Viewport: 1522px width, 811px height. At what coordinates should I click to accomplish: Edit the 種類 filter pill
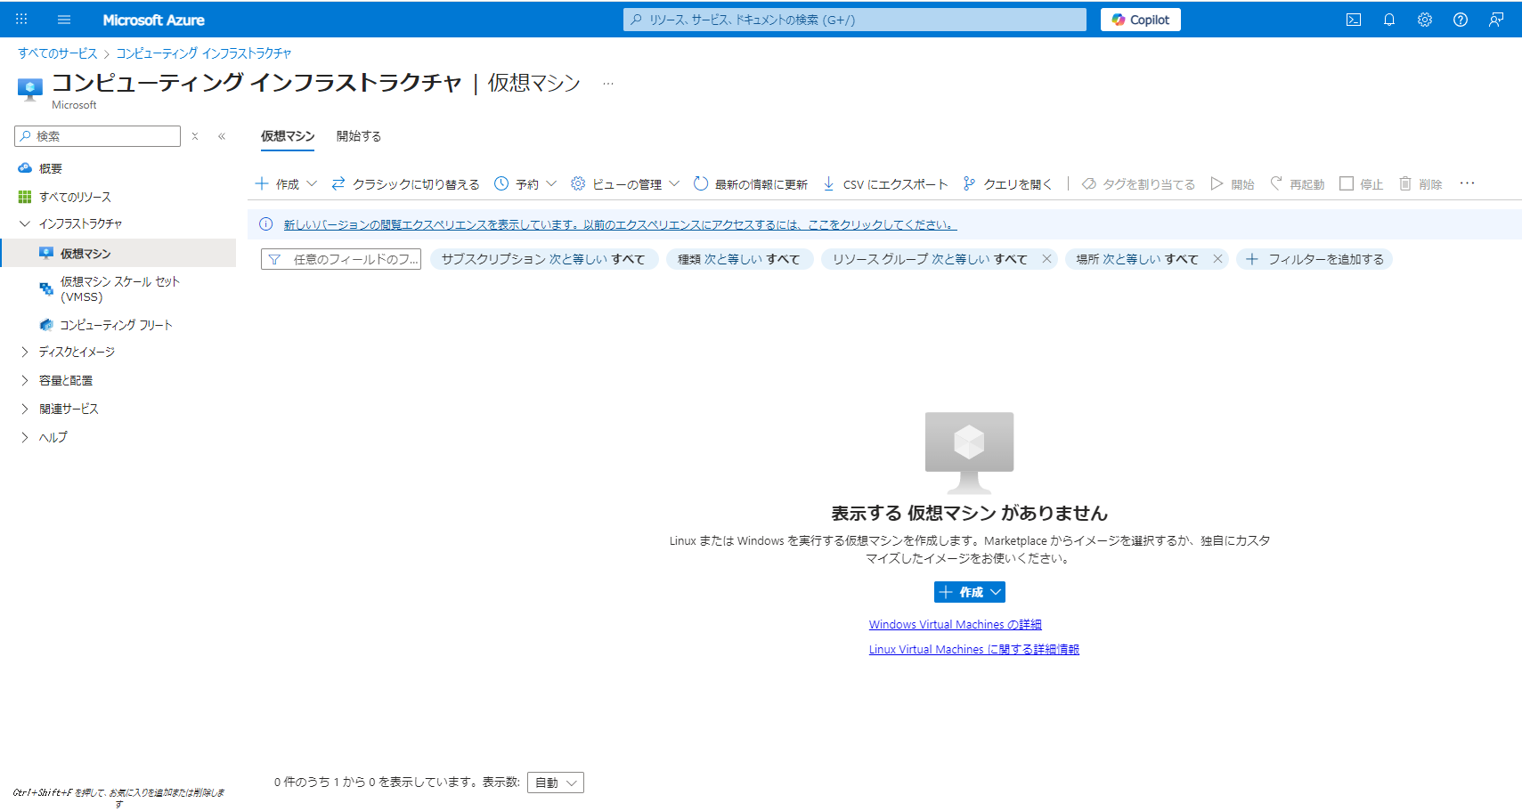click(x=738, y=259)
